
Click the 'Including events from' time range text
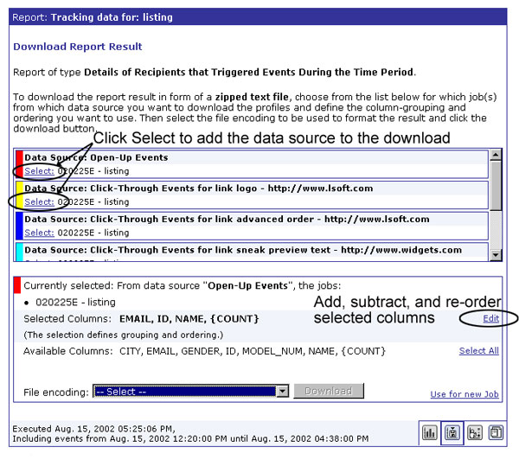pyautogui.click(x=190, y=439)
